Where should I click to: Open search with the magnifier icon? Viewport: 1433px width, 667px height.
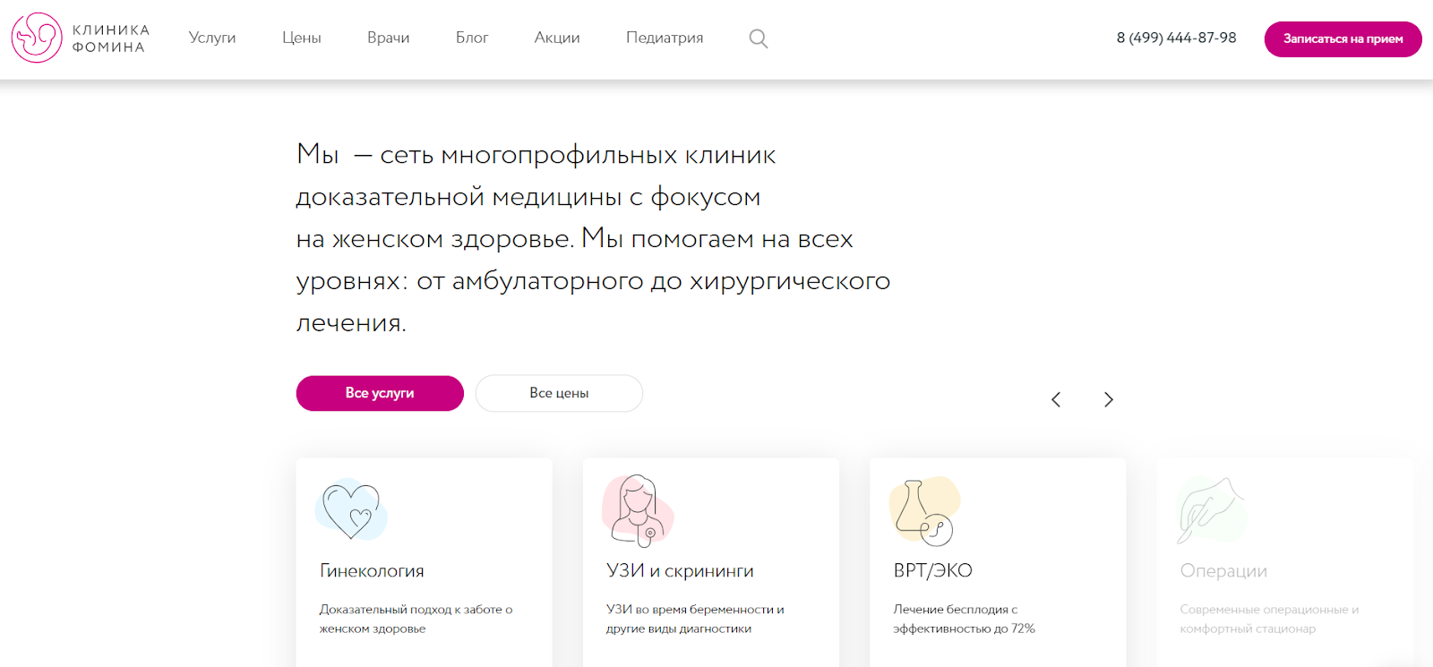pyautogui.click(x=758, y=38)
